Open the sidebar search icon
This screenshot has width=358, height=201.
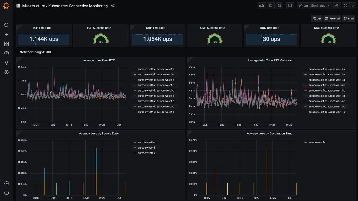pos(6,25)
